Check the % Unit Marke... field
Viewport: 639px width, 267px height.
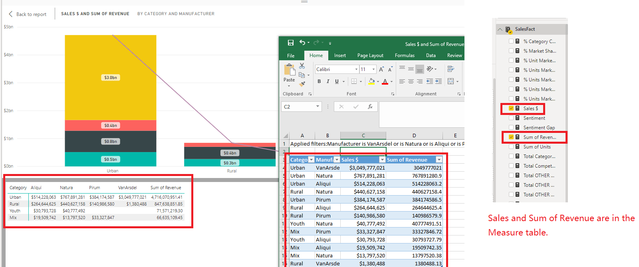511,60
